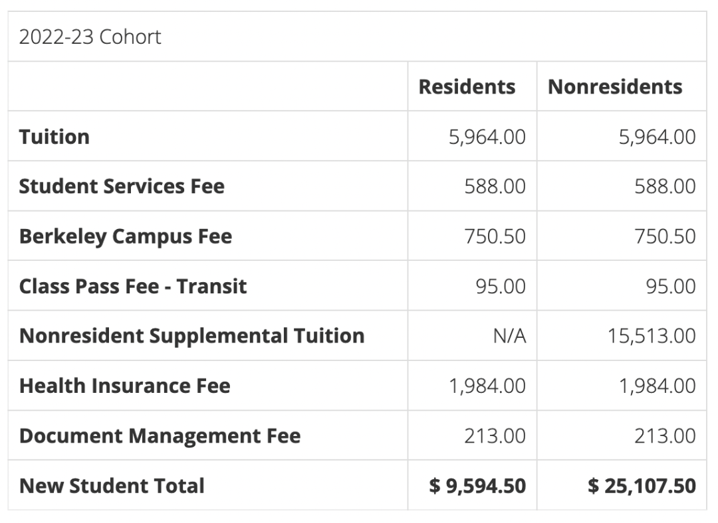Click the nonresidents total $ 25,107.50
Image resolution: width=718 pixels, height=523 pixels.
[642, 486]
